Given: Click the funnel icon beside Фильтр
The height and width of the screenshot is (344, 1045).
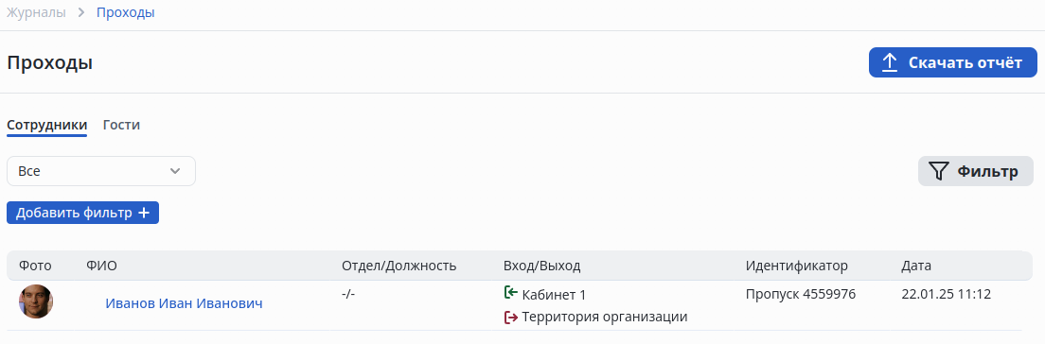Looking at the screenshot, I should 938,171.
